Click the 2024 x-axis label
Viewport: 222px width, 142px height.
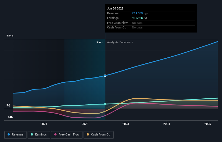tap(167, 124)
